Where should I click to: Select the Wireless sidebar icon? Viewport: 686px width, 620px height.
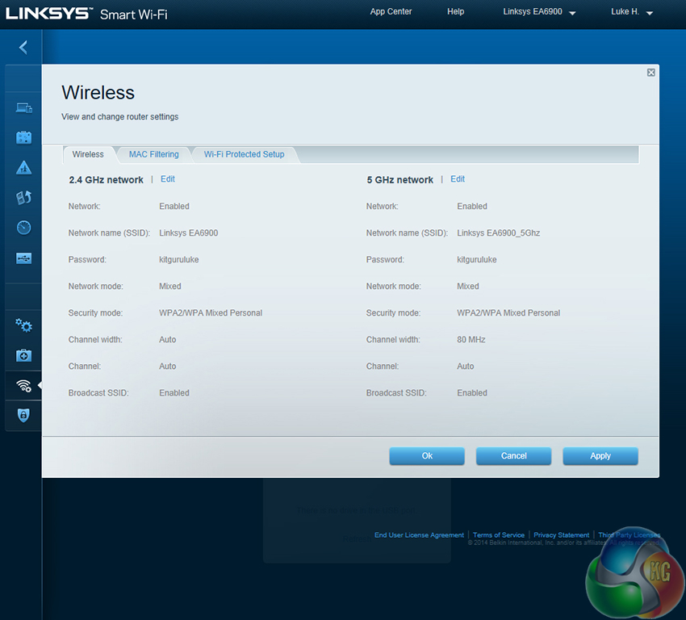click(23, 385)
